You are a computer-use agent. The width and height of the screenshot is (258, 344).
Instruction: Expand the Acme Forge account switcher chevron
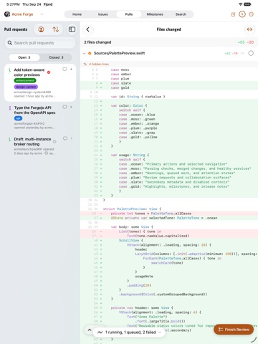coord(42,14)
